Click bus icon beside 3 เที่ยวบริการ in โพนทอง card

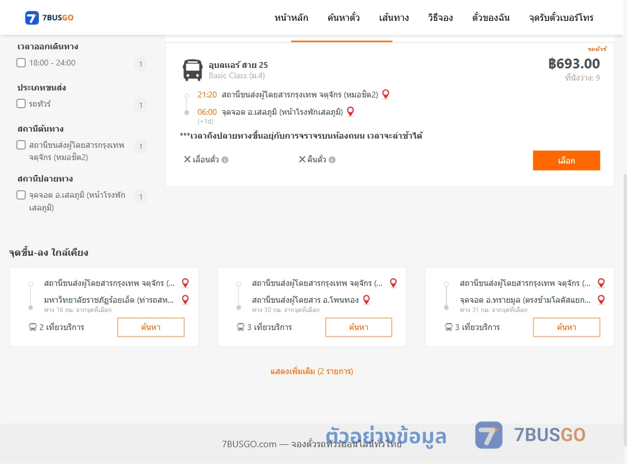coord(240,327)
